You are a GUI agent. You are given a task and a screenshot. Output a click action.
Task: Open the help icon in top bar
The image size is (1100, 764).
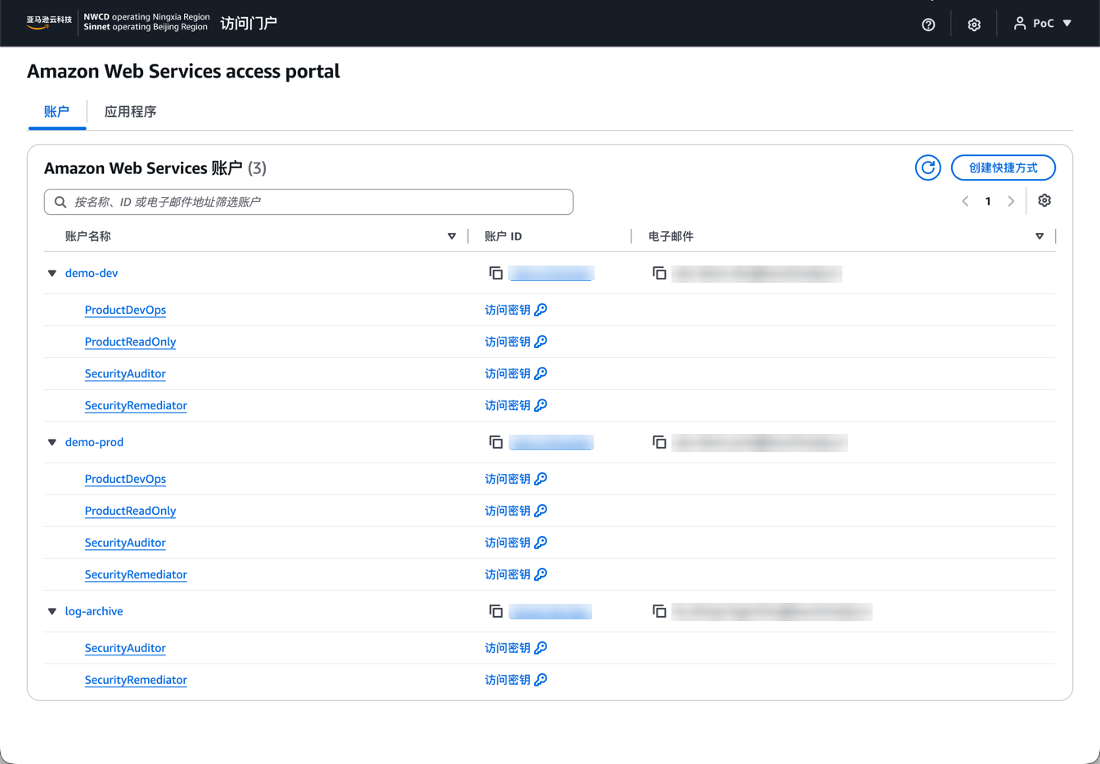point(928,25)
